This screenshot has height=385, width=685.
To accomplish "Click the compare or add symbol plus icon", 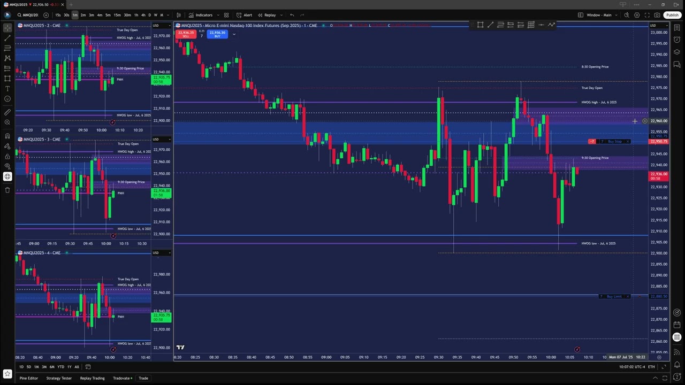I will pyautogui.click(x=45, y=15).
